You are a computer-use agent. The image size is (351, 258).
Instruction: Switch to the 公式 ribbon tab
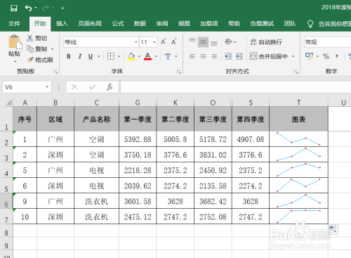(x=118, y=23)
